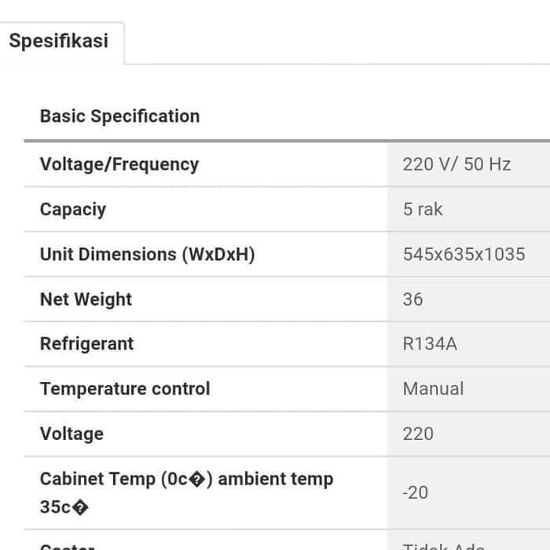550x550 pixels.
Task: Click the voltage value 220
Action: [417, 434]
